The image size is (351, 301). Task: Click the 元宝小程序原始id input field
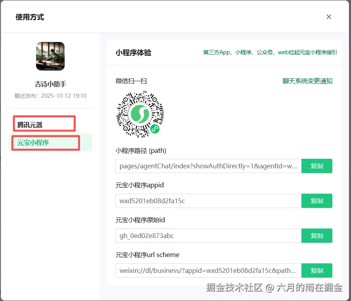[x=208, y=236]
